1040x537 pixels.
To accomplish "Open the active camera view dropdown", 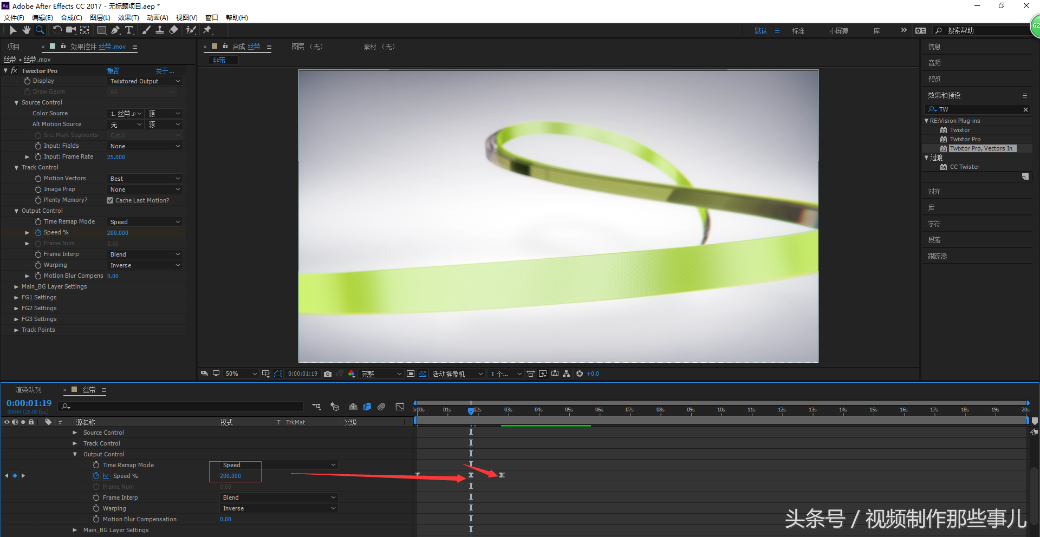I will click(x=457, y=374).
